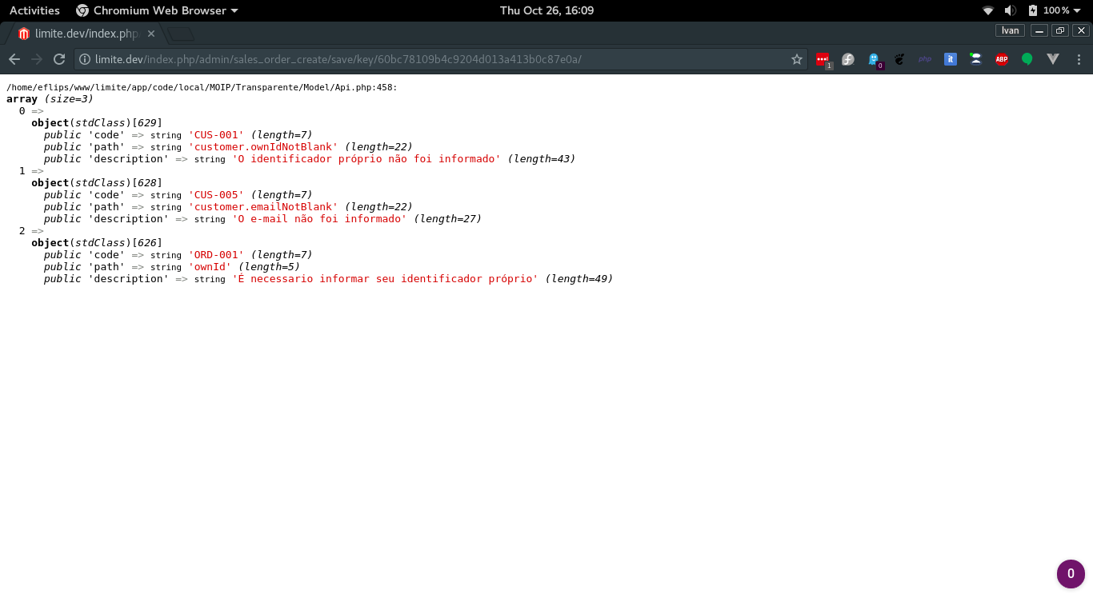Click the Ivan profile button
1093x614 pixels.
pos(1011,30)
